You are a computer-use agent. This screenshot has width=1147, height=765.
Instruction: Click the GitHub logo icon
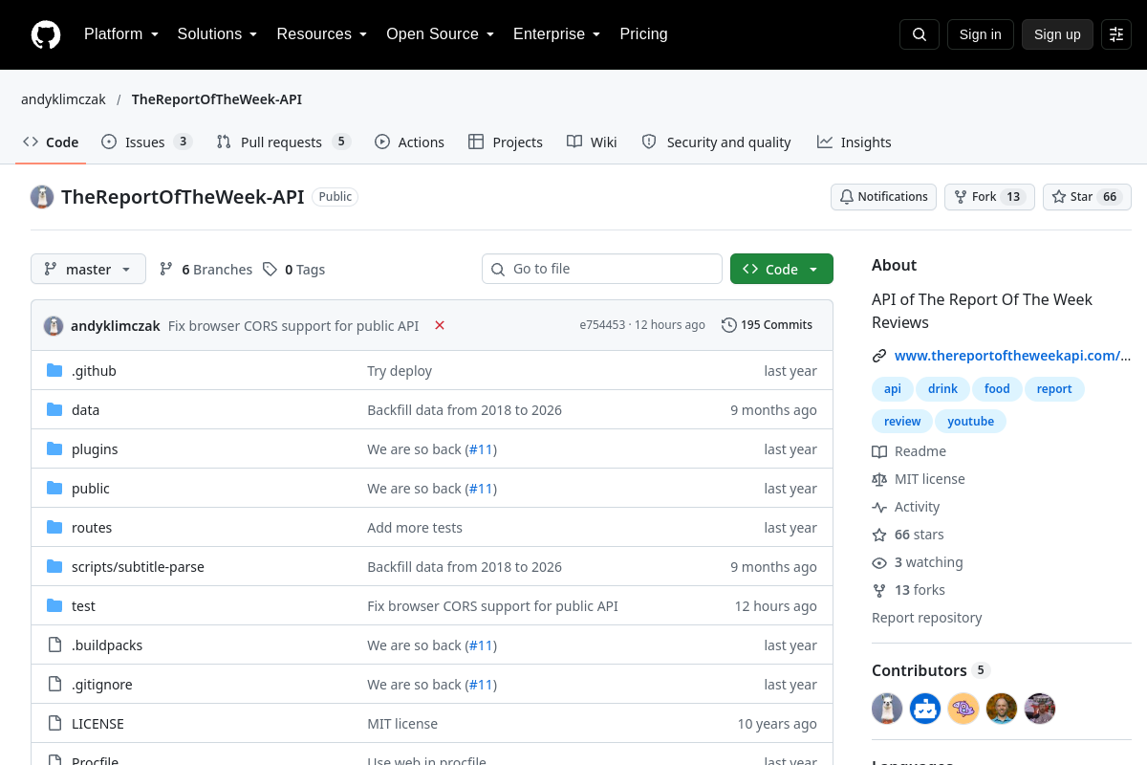[46, 34]
